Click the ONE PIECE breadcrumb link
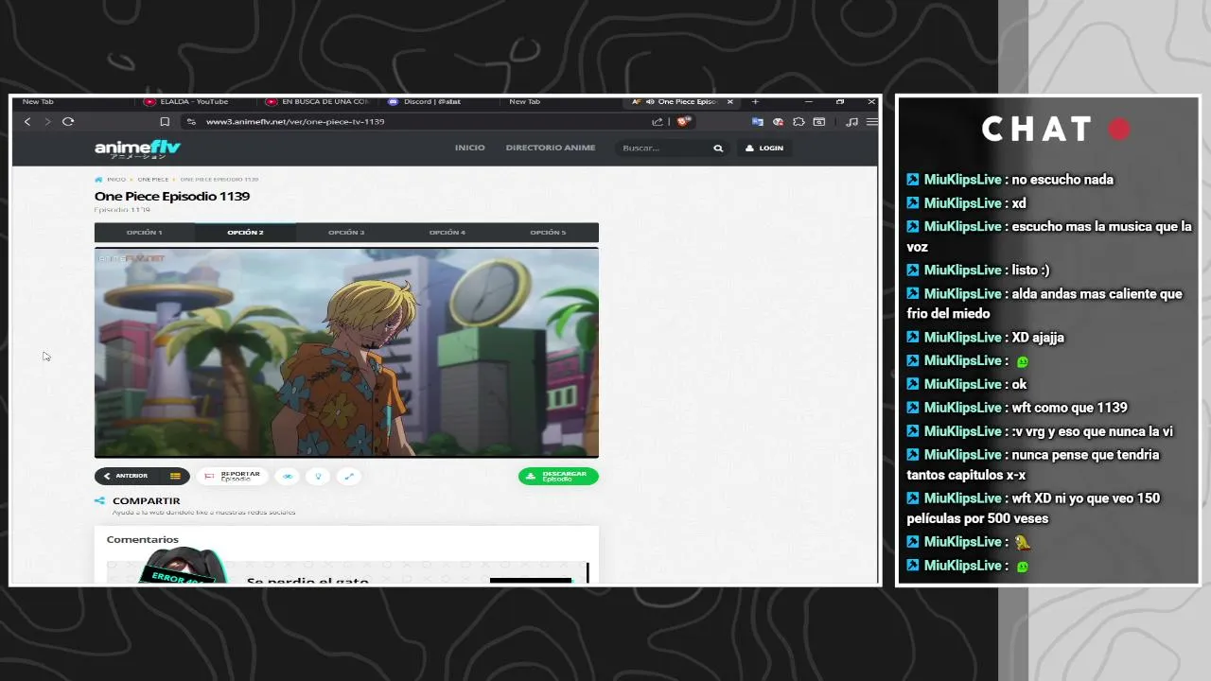Screen dimensions: 1211x681 click(152, 179)
